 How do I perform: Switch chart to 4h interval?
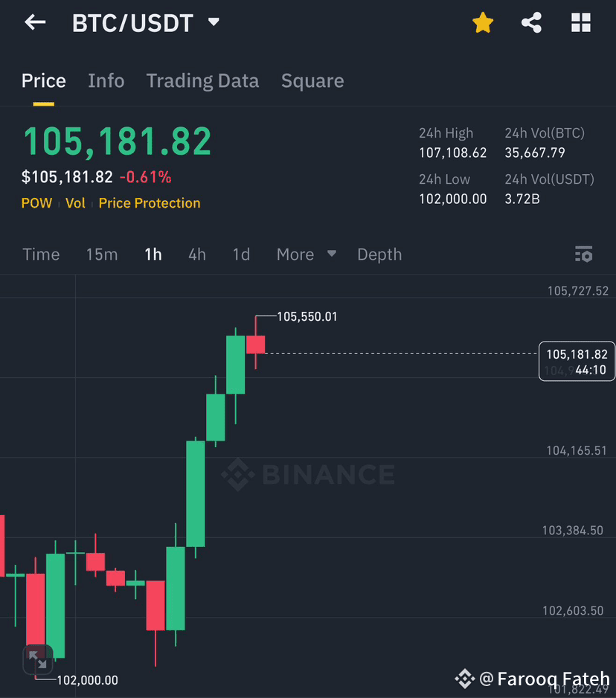tap(197, 254)
